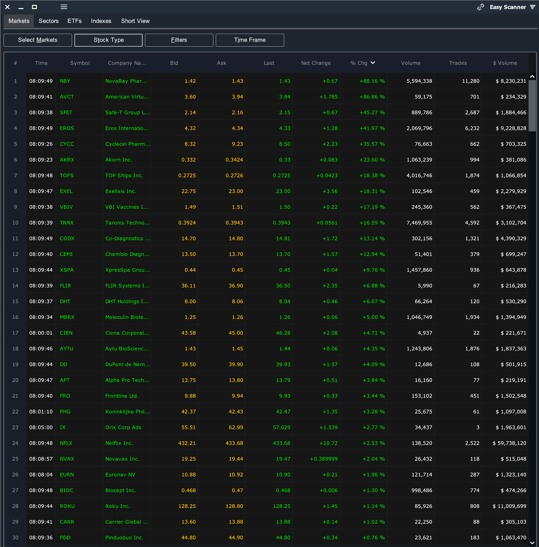Switch to the Short View tab
Viewport: 539px width, 547px height.
tap(135, 21)
